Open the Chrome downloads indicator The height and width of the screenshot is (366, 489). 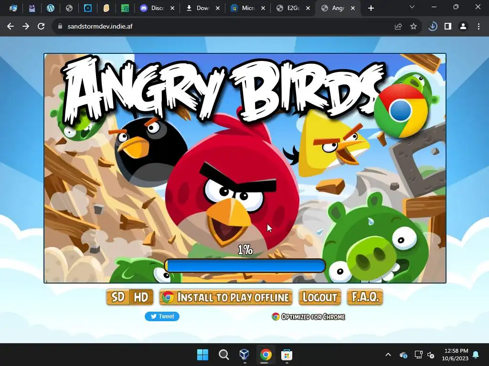point(433,27)
